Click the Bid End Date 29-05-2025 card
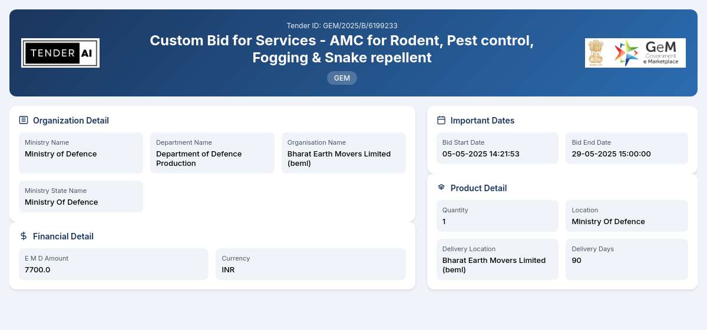This screenshot has height=330, width=707. pyautogui.click(x=627, y=148)
